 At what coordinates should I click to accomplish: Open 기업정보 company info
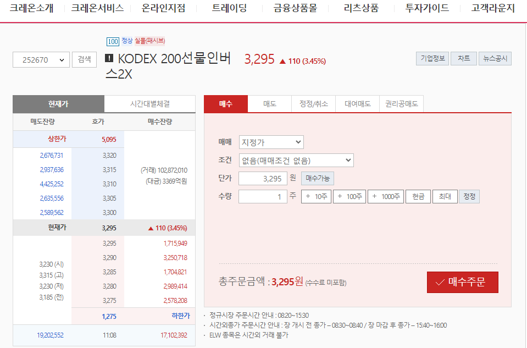432,58
